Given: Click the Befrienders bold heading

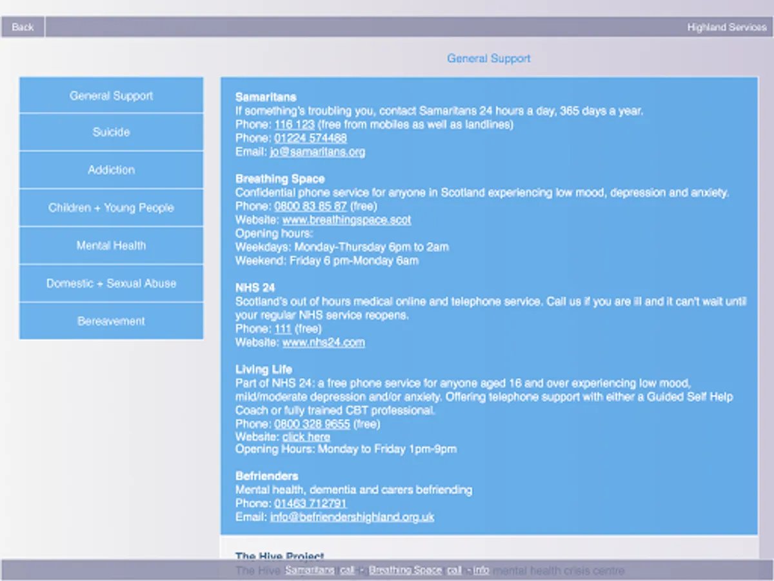Looking at the screenshot, I should click(x=267, y=476).
